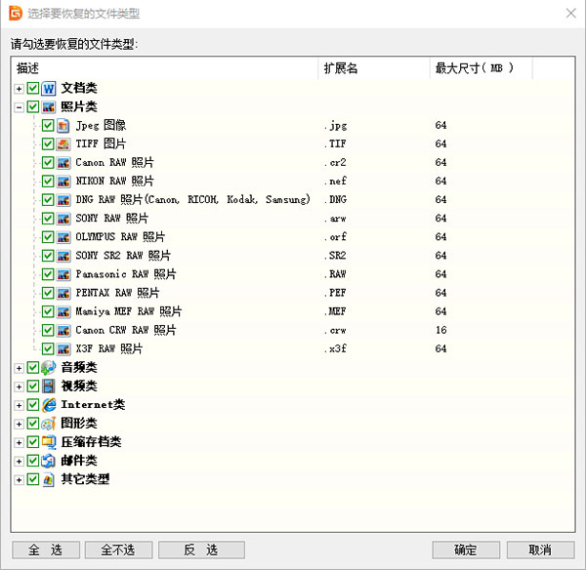586x570 pixels.
Task: Click the Panasonic RAW 照片 icon
Action: [63, 274]
